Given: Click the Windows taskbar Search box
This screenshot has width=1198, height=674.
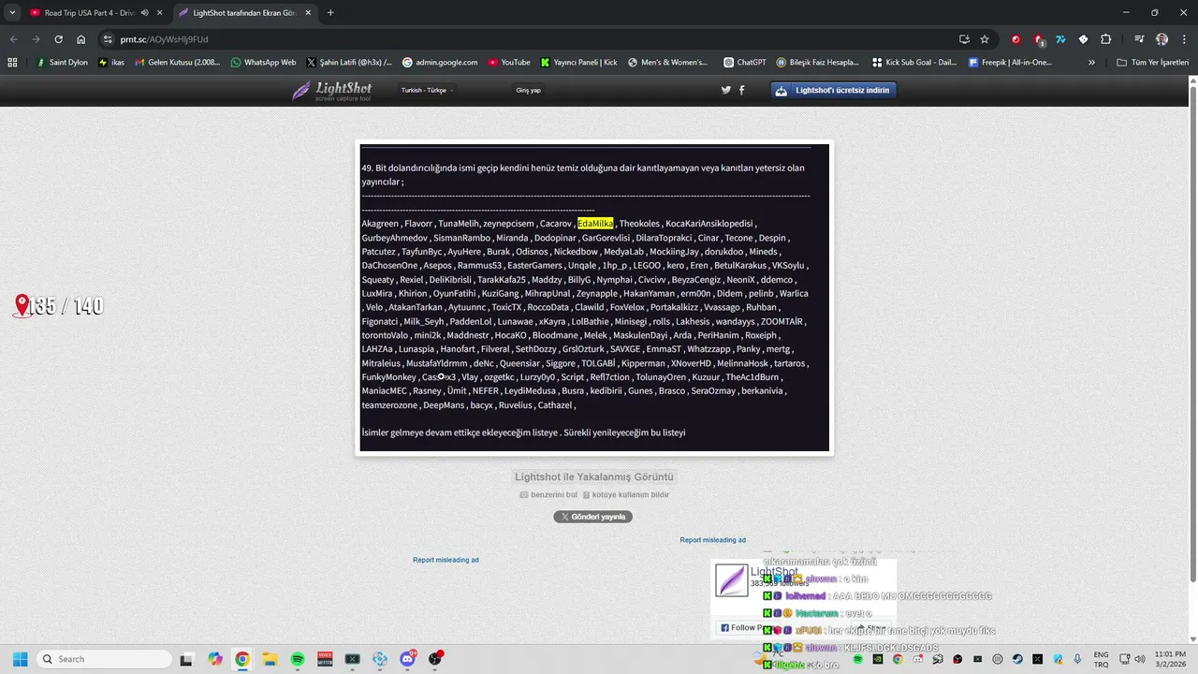Looking at the screenshot, I should [104, 659].
